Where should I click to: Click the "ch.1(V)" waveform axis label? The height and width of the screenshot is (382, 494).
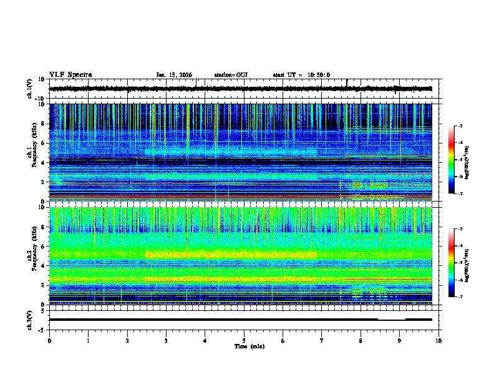coord(30,89)
